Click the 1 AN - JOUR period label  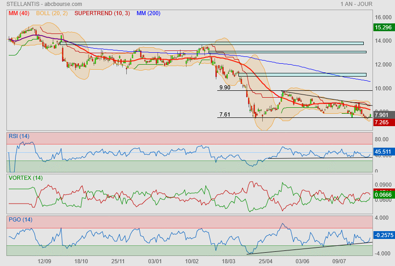pos(356,4)
